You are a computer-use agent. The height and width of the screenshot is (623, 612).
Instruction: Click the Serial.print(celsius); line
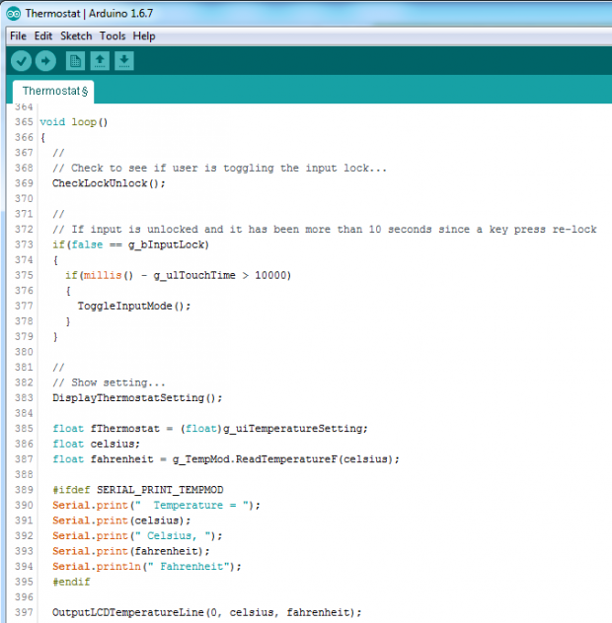point(121,520)
